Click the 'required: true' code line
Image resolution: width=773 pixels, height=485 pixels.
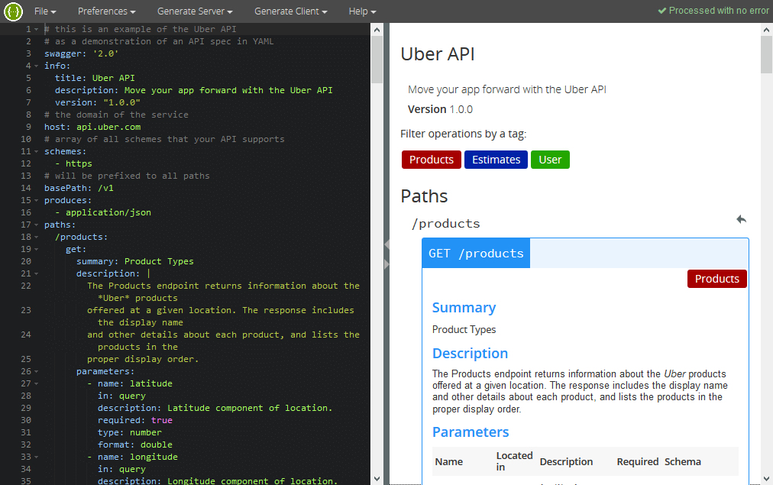pos(135,420)
